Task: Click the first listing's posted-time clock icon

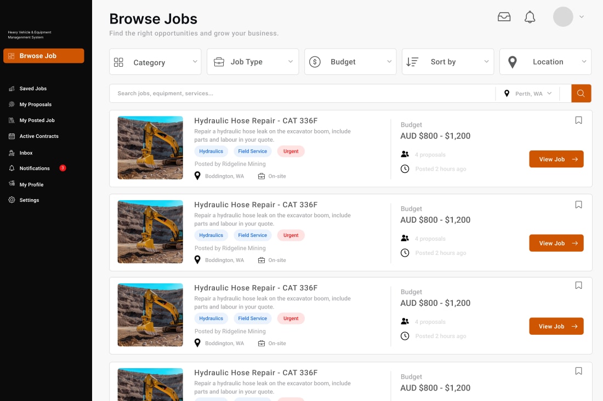Action: [x=405, y=168]
